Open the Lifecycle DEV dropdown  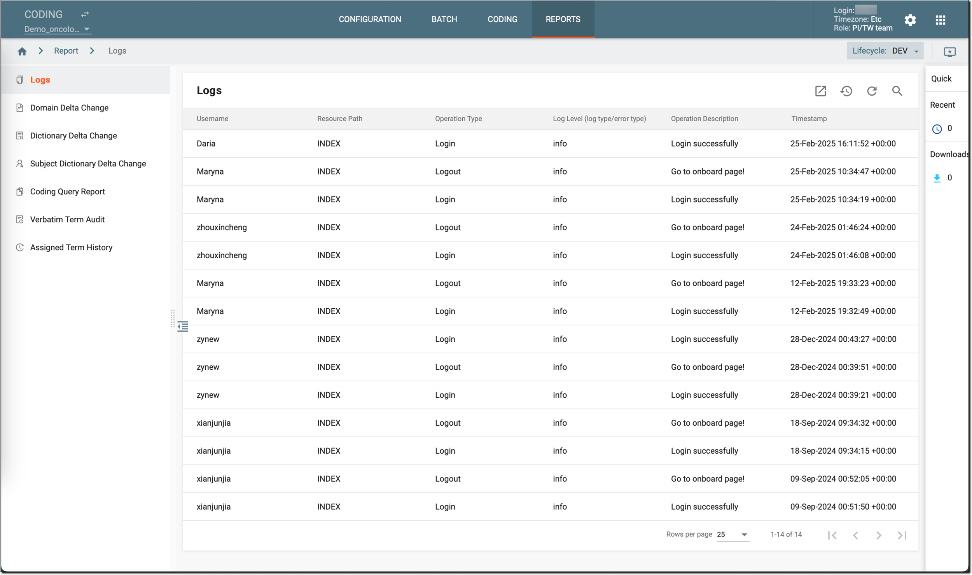[x=885, y=51]
